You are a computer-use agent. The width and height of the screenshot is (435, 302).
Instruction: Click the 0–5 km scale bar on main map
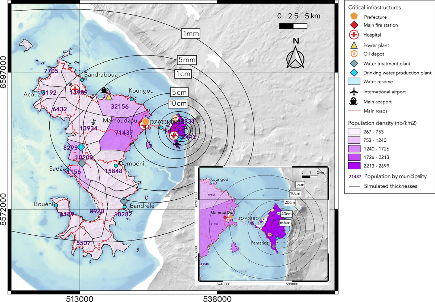(293, 26)
